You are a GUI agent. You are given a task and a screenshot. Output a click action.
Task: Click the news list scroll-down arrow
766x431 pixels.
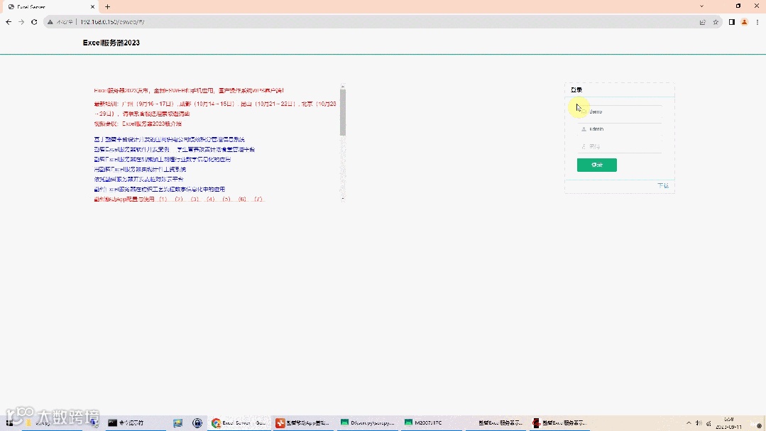tap(343, 198)
